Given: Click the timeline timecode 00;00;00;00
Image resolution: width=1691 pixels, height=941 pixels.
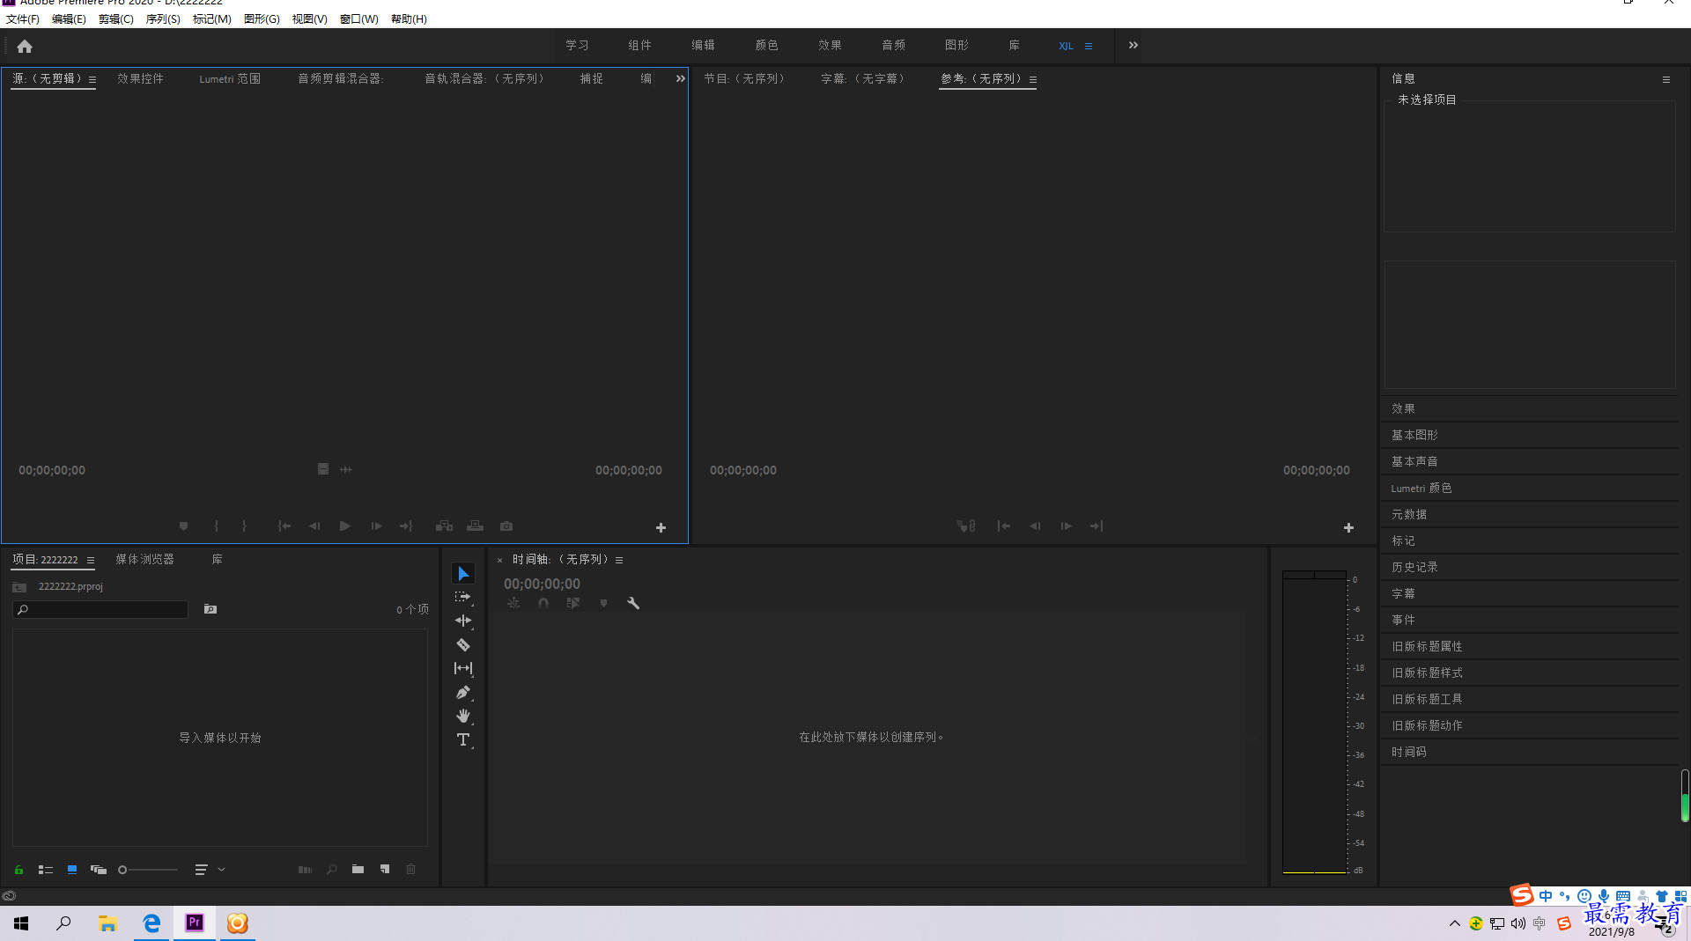Looking at the screenshot, I should (x=542, y=584).
